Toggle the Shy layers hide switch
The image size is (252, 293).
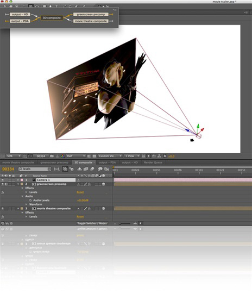tap(80, 169)
